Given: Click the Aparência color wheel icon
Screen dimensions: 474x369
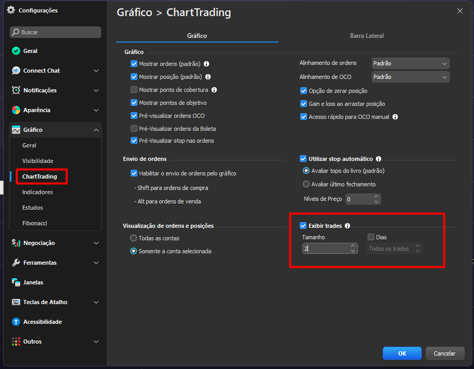Looking at the screenshot, I should click(16, 110).
